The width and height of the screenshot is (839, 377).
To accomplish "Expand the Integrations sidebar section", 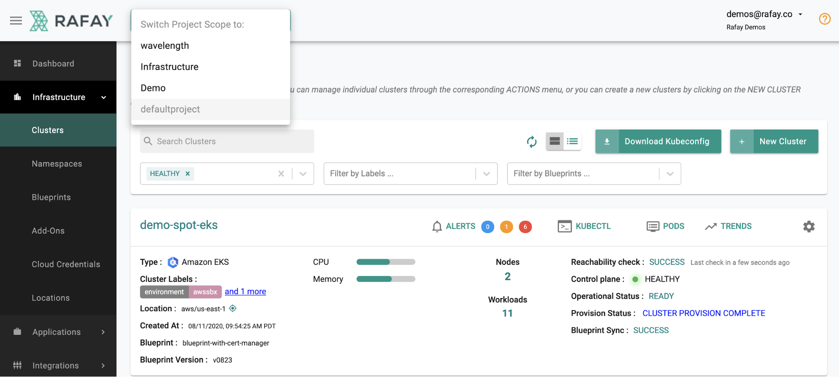I will (103, 366).
